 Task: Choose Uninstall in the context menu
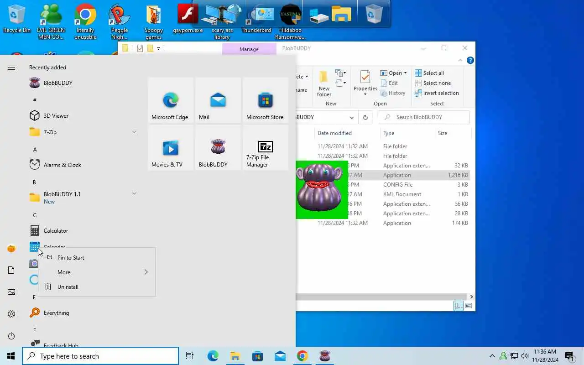pos(97,287)
